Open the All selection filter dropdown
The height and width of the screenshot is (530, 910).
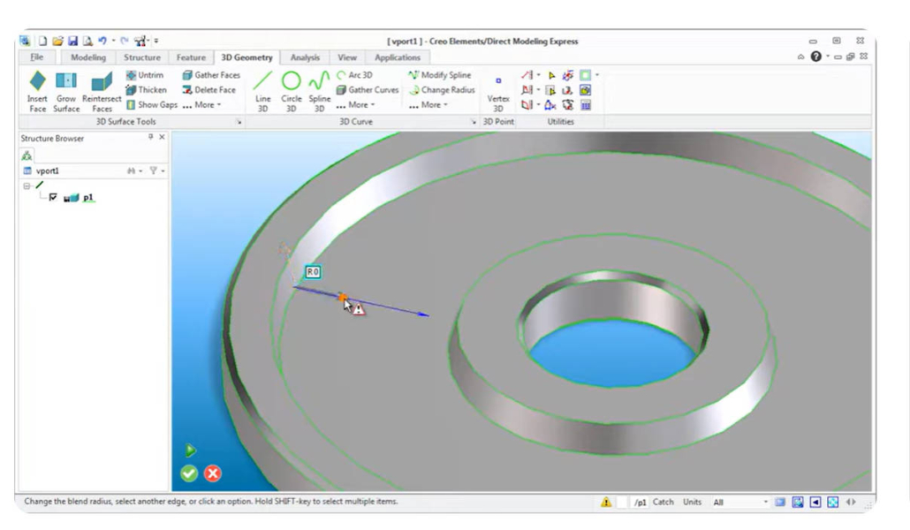click(765, 502)
